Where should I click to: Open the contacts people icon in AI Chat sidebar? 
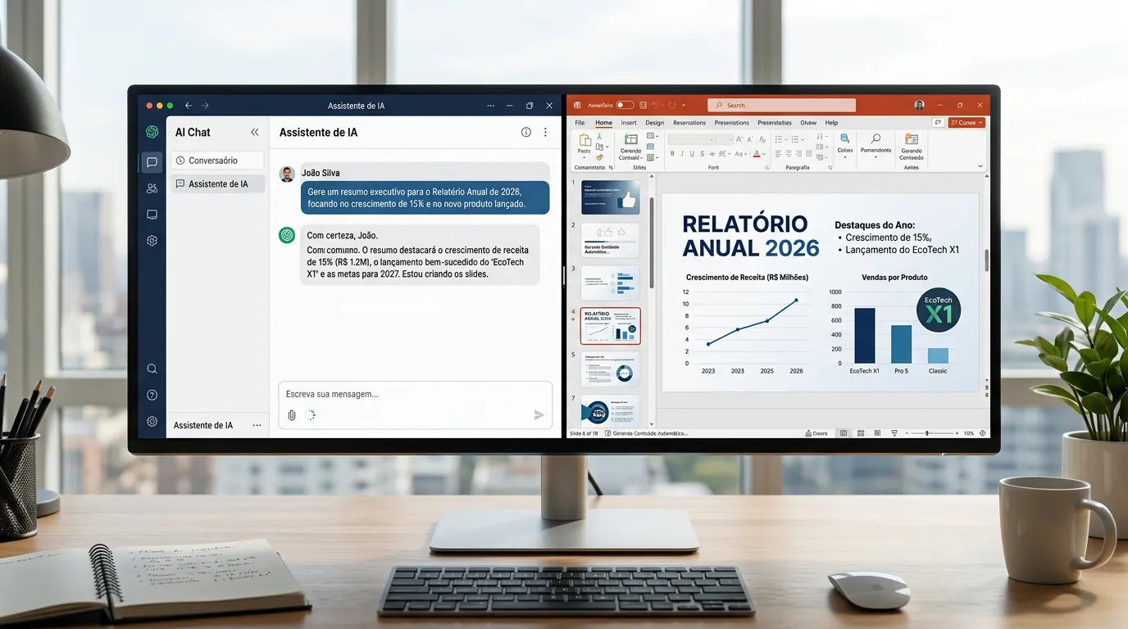point(152,188)
